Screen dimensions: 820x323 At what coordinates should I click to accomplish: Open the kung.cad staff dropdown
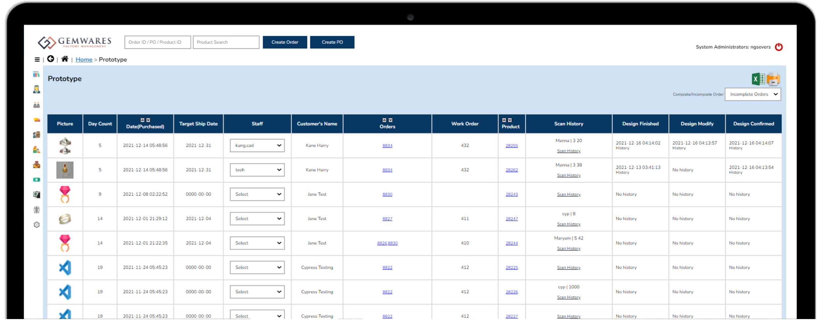257,145
